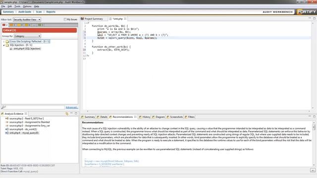
Task: Select source.php:3 Assignment to $my_var
Action: point(30,126)
